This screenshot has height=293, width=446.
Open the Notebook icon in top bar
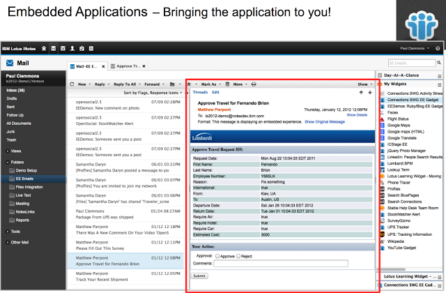(91, 49)
